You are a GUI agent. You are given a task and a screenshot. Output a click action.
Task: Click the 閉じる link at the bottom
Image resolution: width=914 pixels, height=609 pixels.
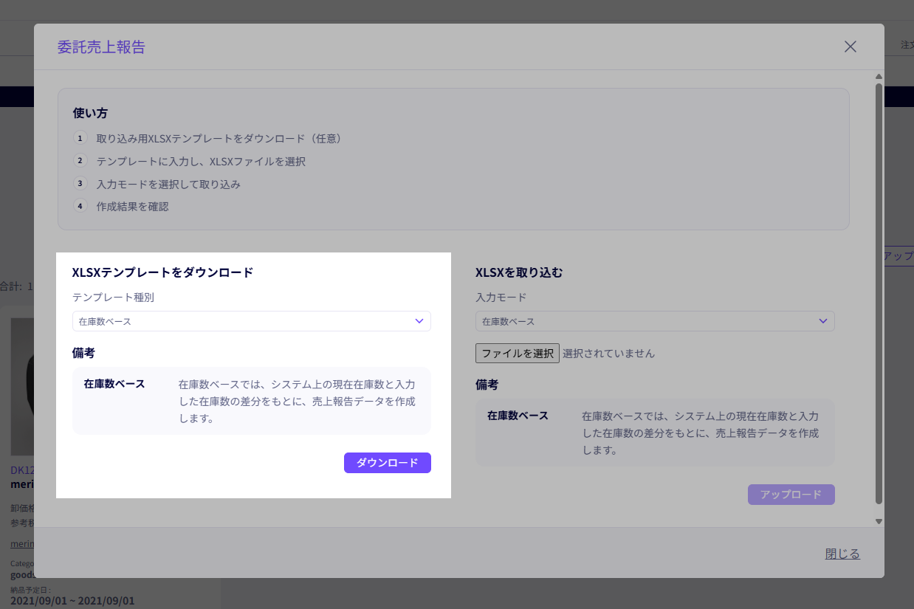pos(842,554)
